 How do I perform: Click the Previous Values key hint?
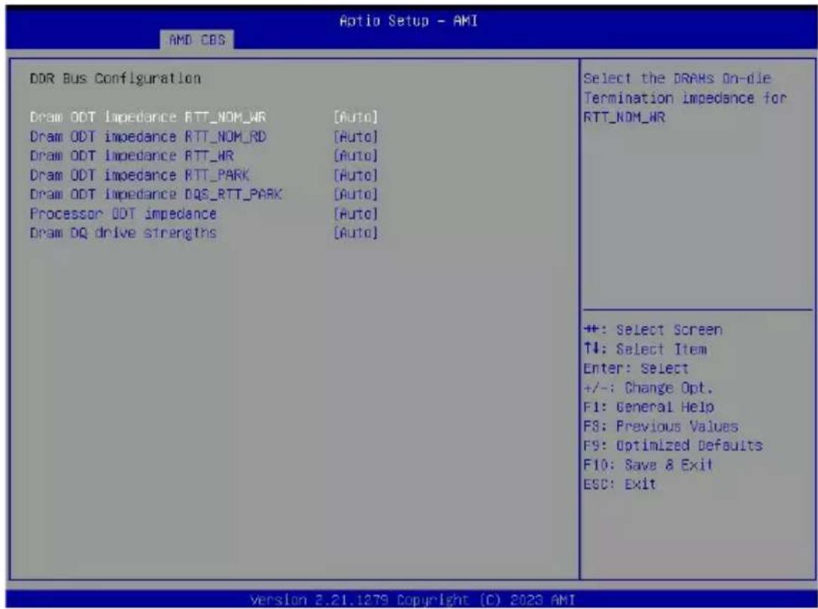click(x=661, y=426)
